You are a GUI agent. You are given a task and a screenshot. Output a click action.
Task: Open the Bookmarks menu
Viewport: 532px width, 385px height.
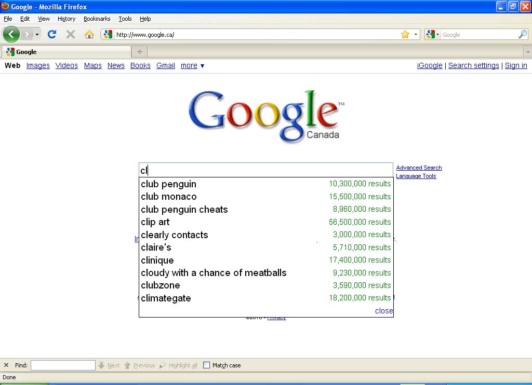pos(97,19)
